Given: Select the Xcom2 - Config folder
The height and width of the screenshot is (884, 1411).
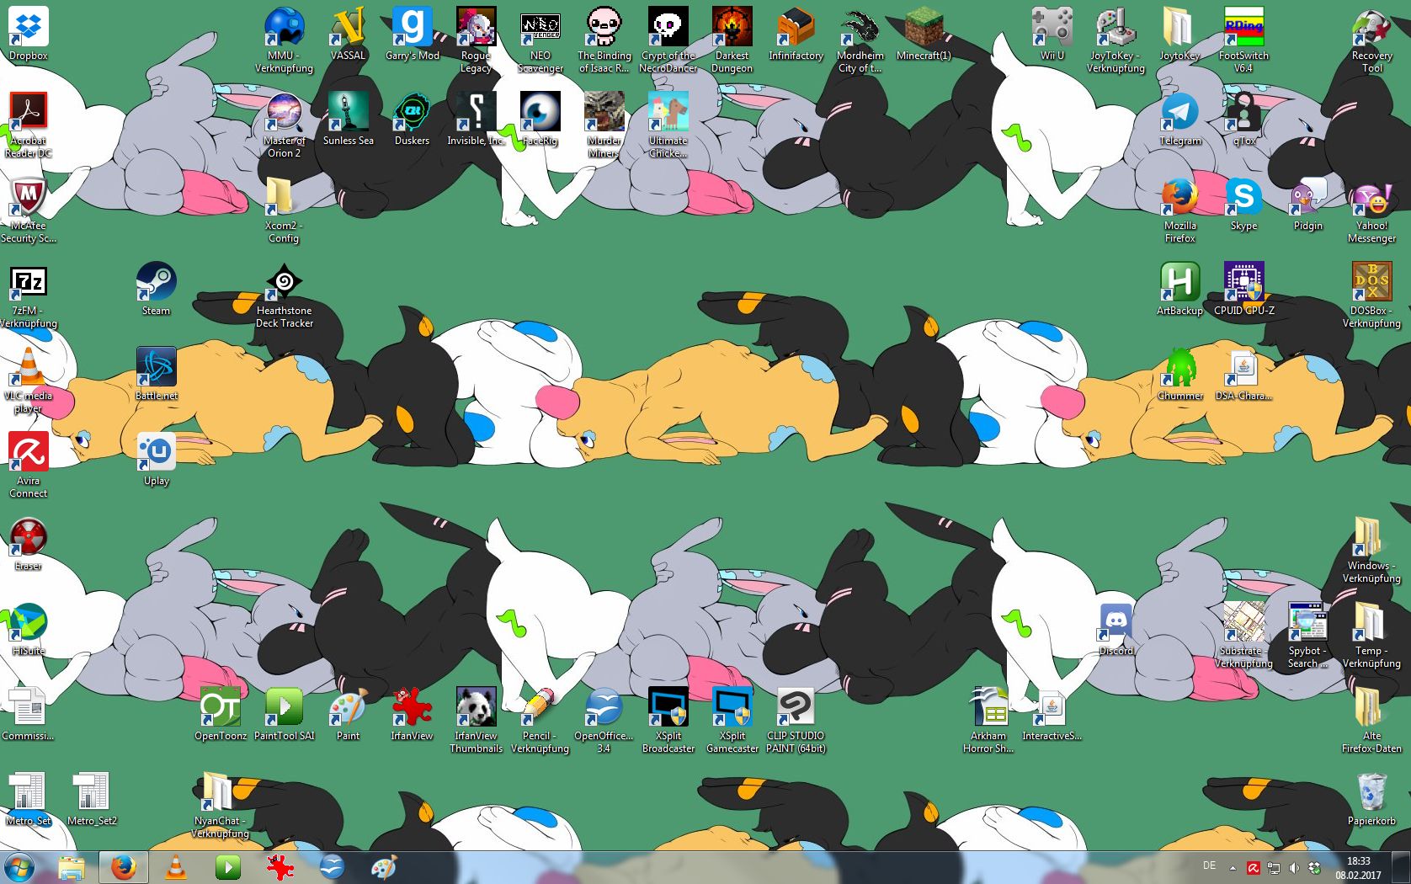Looking at the screenshot, I should click(284, 210).
